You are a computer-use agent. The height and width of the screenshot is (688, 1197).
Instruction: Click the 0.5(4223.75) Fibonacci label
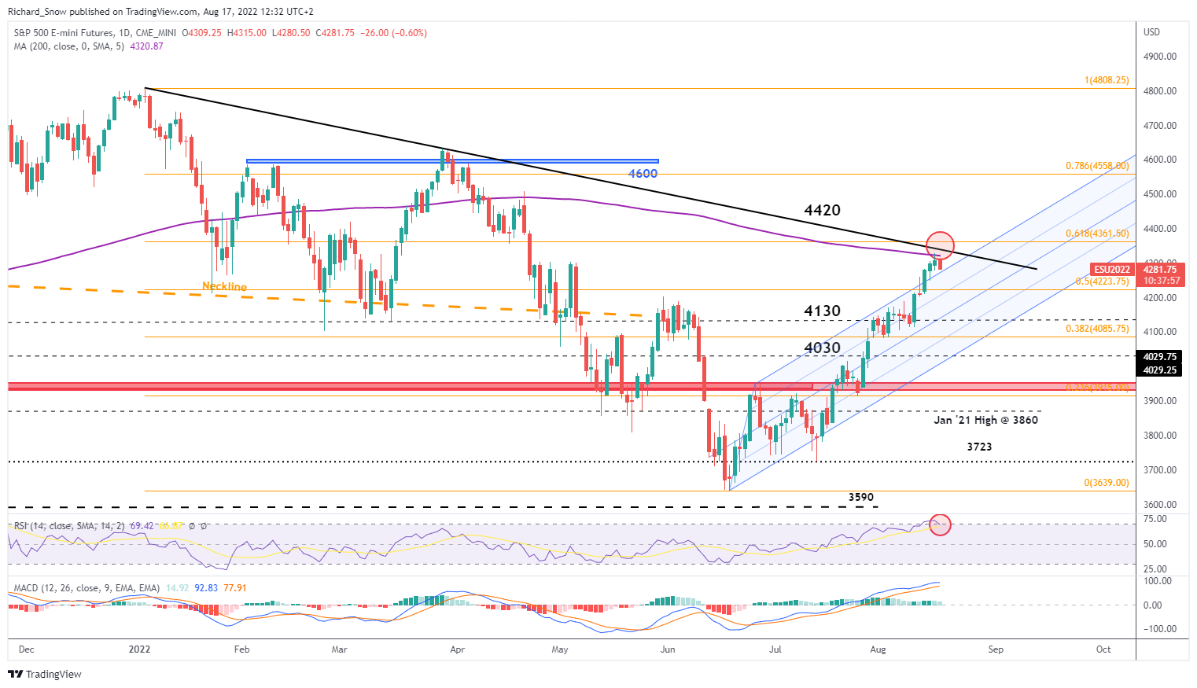coord(1102,281)
